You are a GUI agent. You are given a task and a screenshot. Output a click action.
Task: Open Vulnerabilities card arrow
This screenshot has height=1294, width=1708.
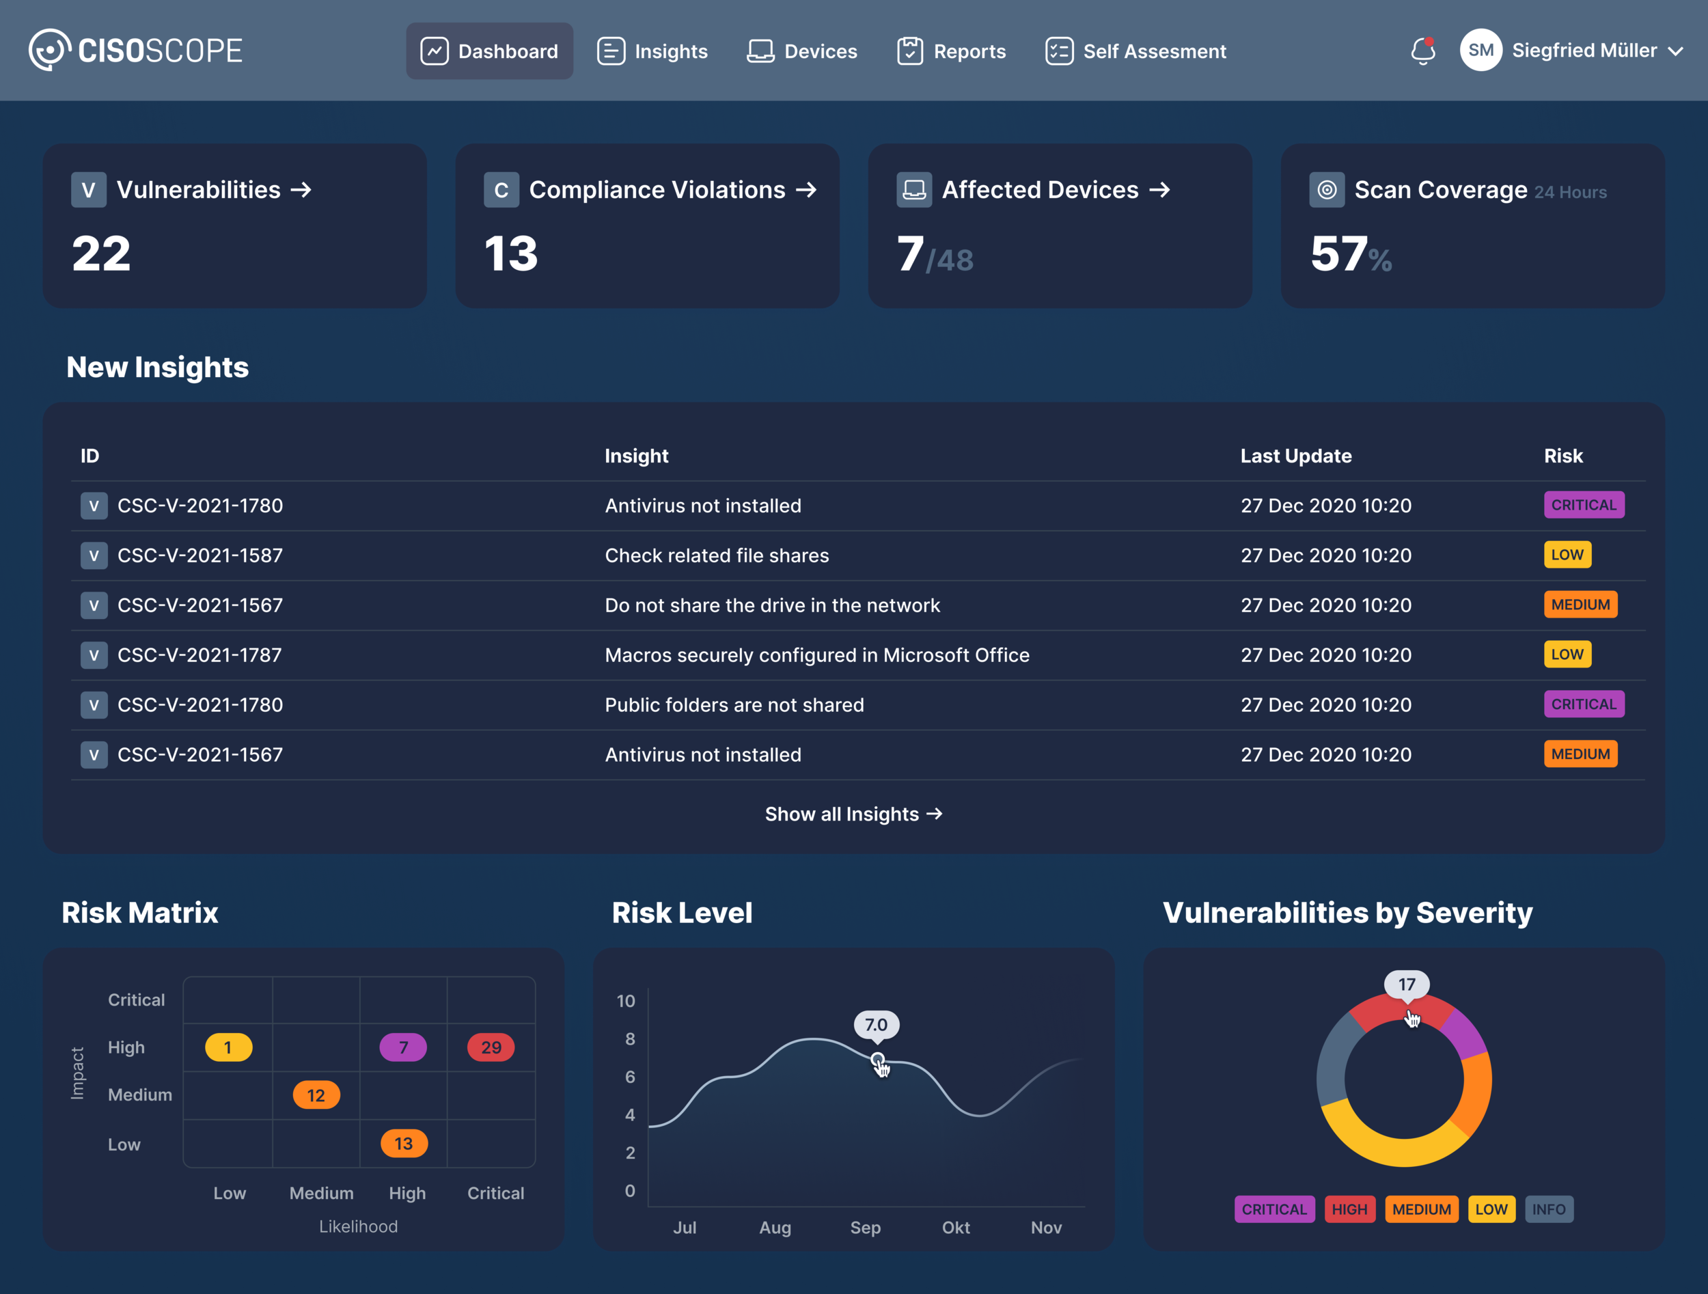point(301,190)
